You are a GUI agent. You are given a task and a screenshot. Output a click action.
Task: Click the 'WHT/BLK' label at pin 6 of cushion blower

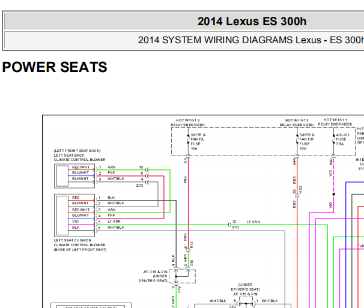(x=115, y=227)
